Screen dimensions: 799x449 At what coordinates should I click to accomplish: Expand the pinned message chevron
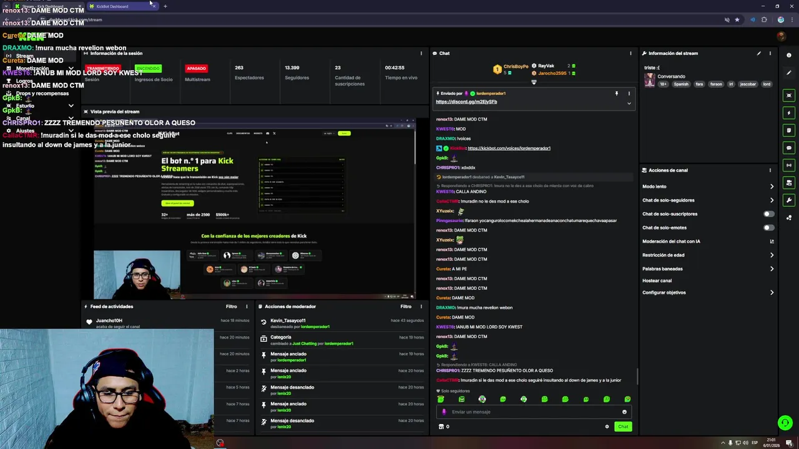tap(629, 103)
